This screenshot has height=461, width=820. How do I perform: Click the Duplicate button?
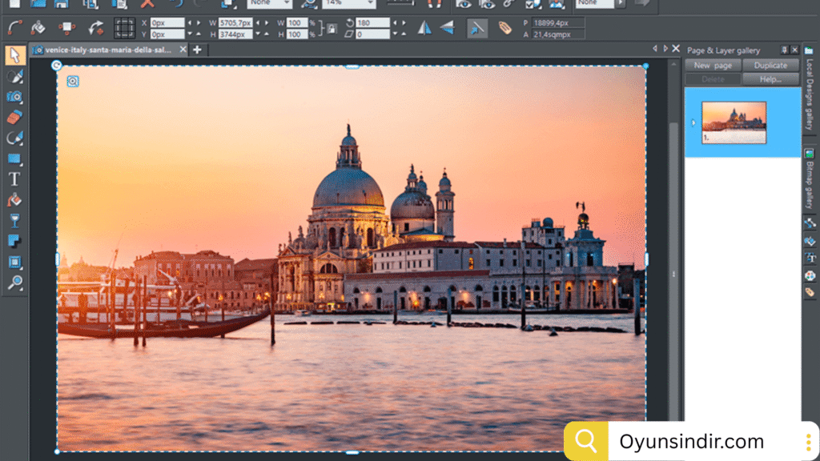[770, 66]
